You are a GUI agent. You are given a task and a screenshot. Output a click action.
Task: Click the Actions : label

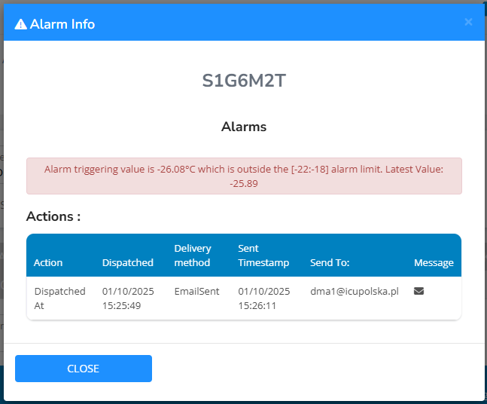pyautogui.click(x=53, y=217)
